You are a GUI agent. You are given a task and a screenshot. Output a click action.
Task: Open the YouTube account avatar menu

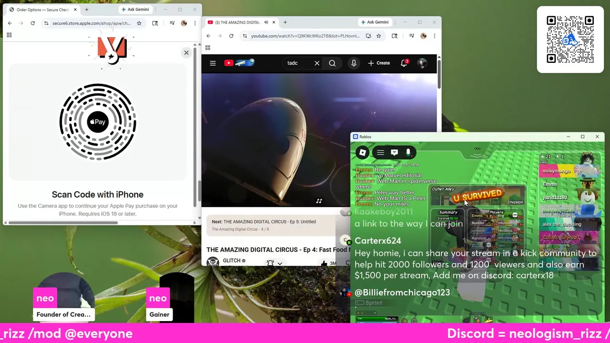422,63
